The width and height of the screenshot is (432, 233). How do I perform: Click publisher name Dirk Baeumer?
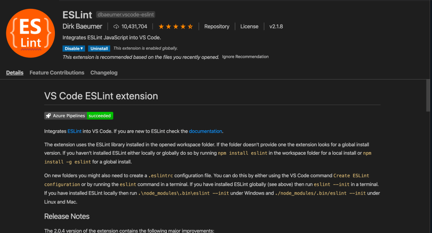(82, 27)
